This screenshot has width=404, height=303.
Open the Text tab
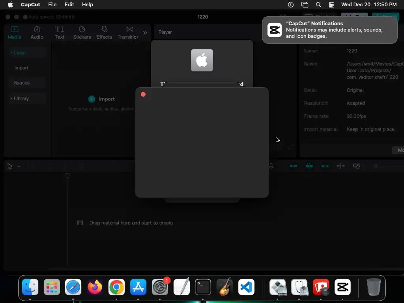pos(60,33)
